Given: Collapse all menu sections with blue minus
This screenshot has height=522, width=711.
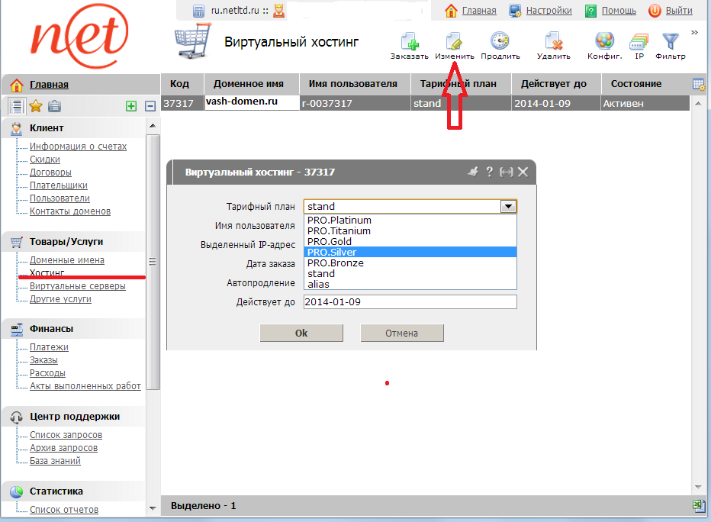Looking at the screenshot, I should (x=150, y=106).
